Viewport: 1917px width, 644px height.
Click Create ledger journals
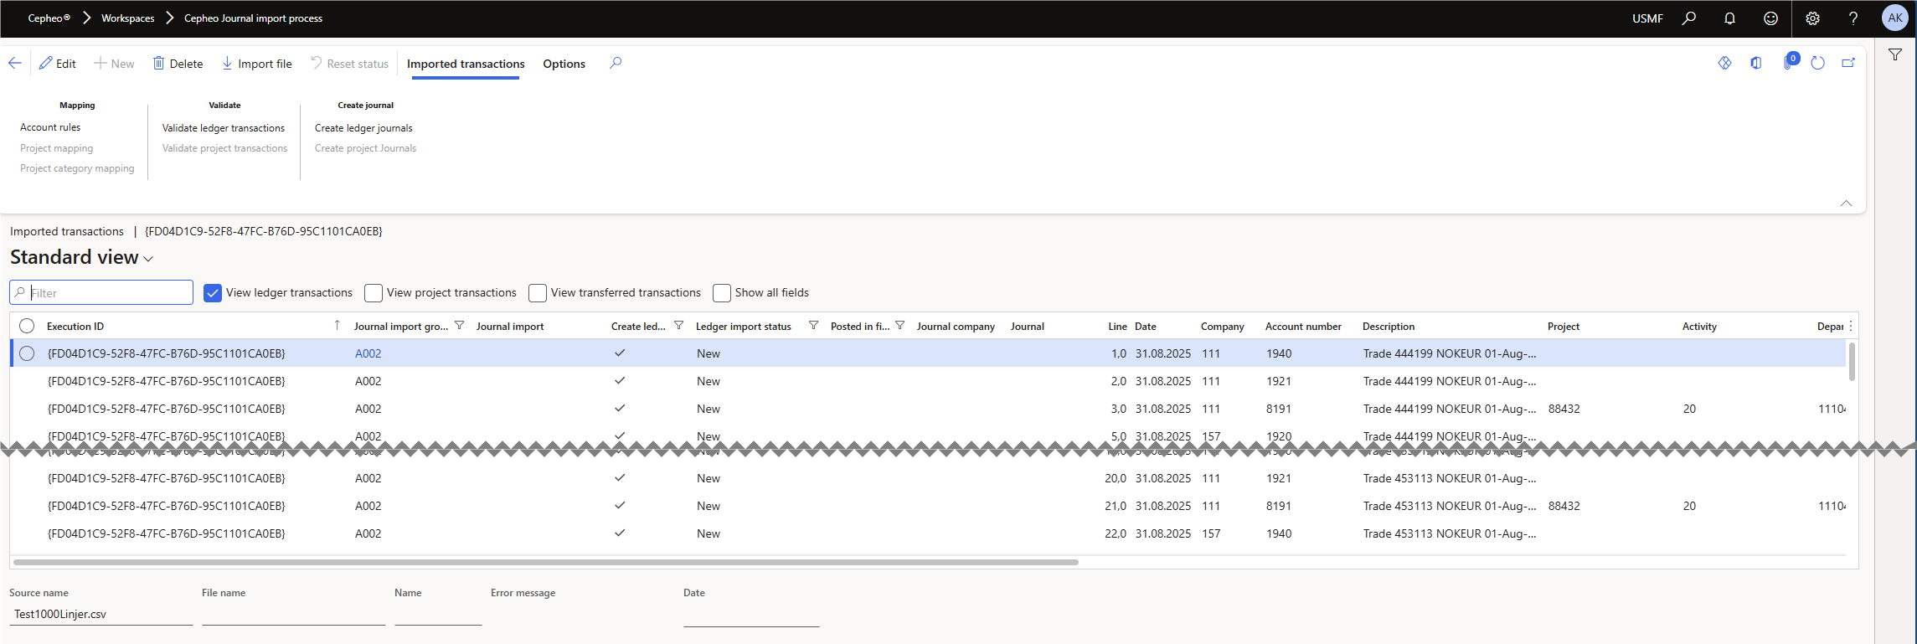point(363,128)
